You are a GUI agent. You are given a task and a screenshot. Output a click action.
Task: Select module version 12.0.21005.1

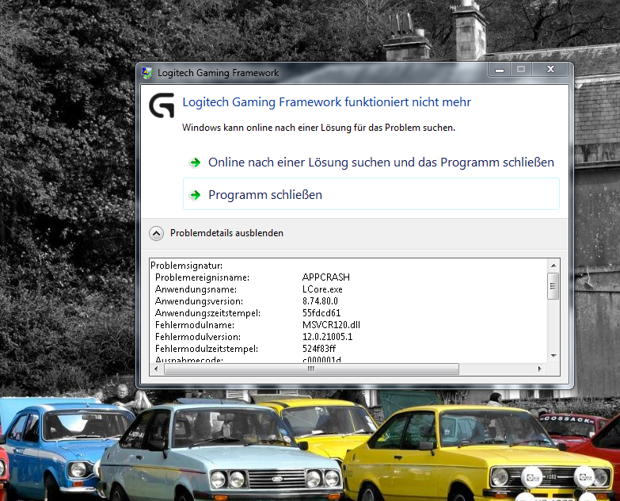coord(327,337)
